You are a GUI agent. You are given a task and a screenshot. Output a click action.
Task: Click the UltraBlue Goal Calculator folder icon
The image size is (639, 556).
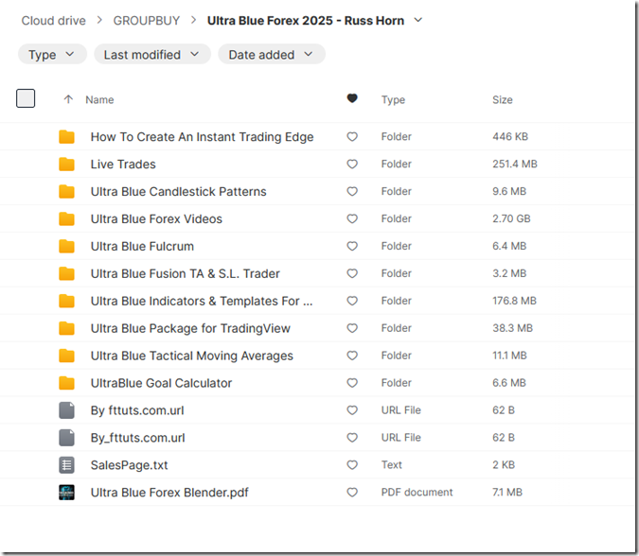pyautogui.click(x=66, y=383)
